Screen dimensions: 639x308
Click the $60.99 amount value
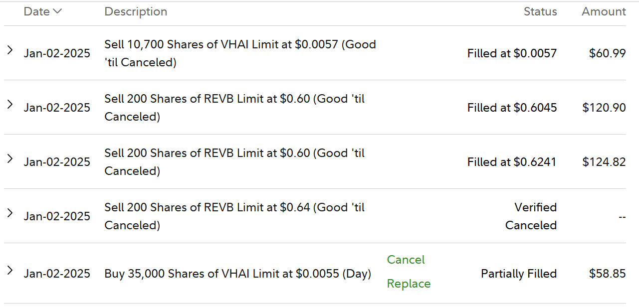pyautogui.click(x=607, y=53)
